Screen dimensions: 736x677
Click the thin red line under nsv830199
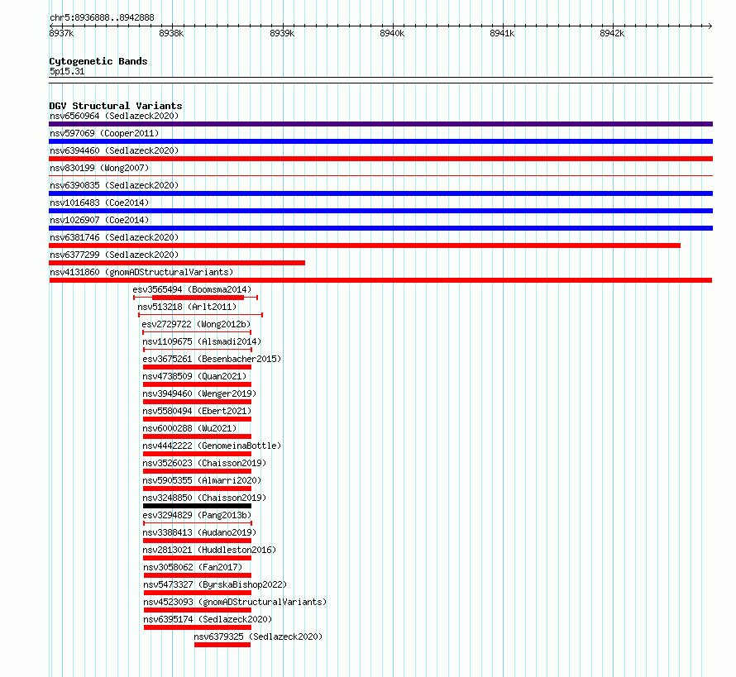(x=380, y=176)
